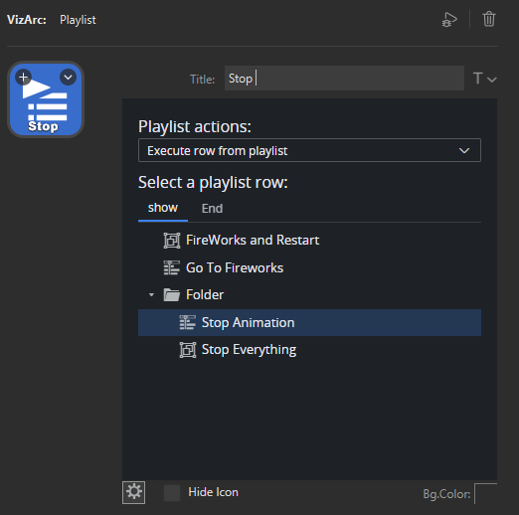519x515 pixels.
Task: Select the FireWorks and Restart row
Action: pyautogui.click(x=309, y=241)
